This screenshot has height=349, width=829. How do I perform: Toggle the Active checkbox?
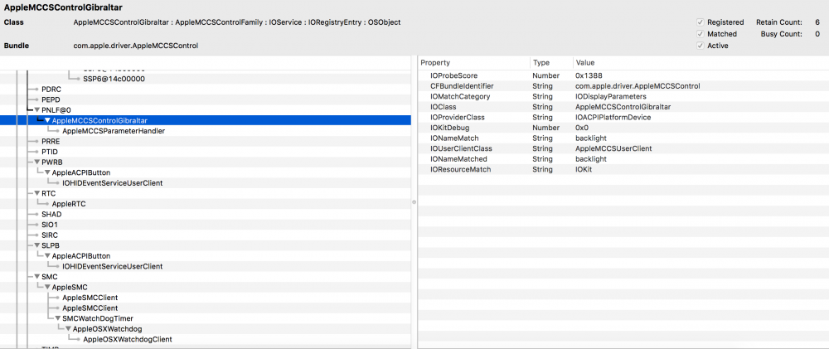[x=700, y=46]
